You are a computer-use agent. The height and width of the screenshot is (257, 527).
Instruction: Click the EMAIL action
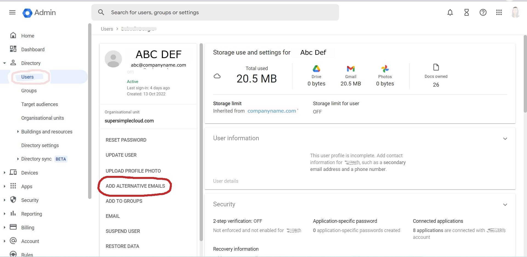click(113, 216)
